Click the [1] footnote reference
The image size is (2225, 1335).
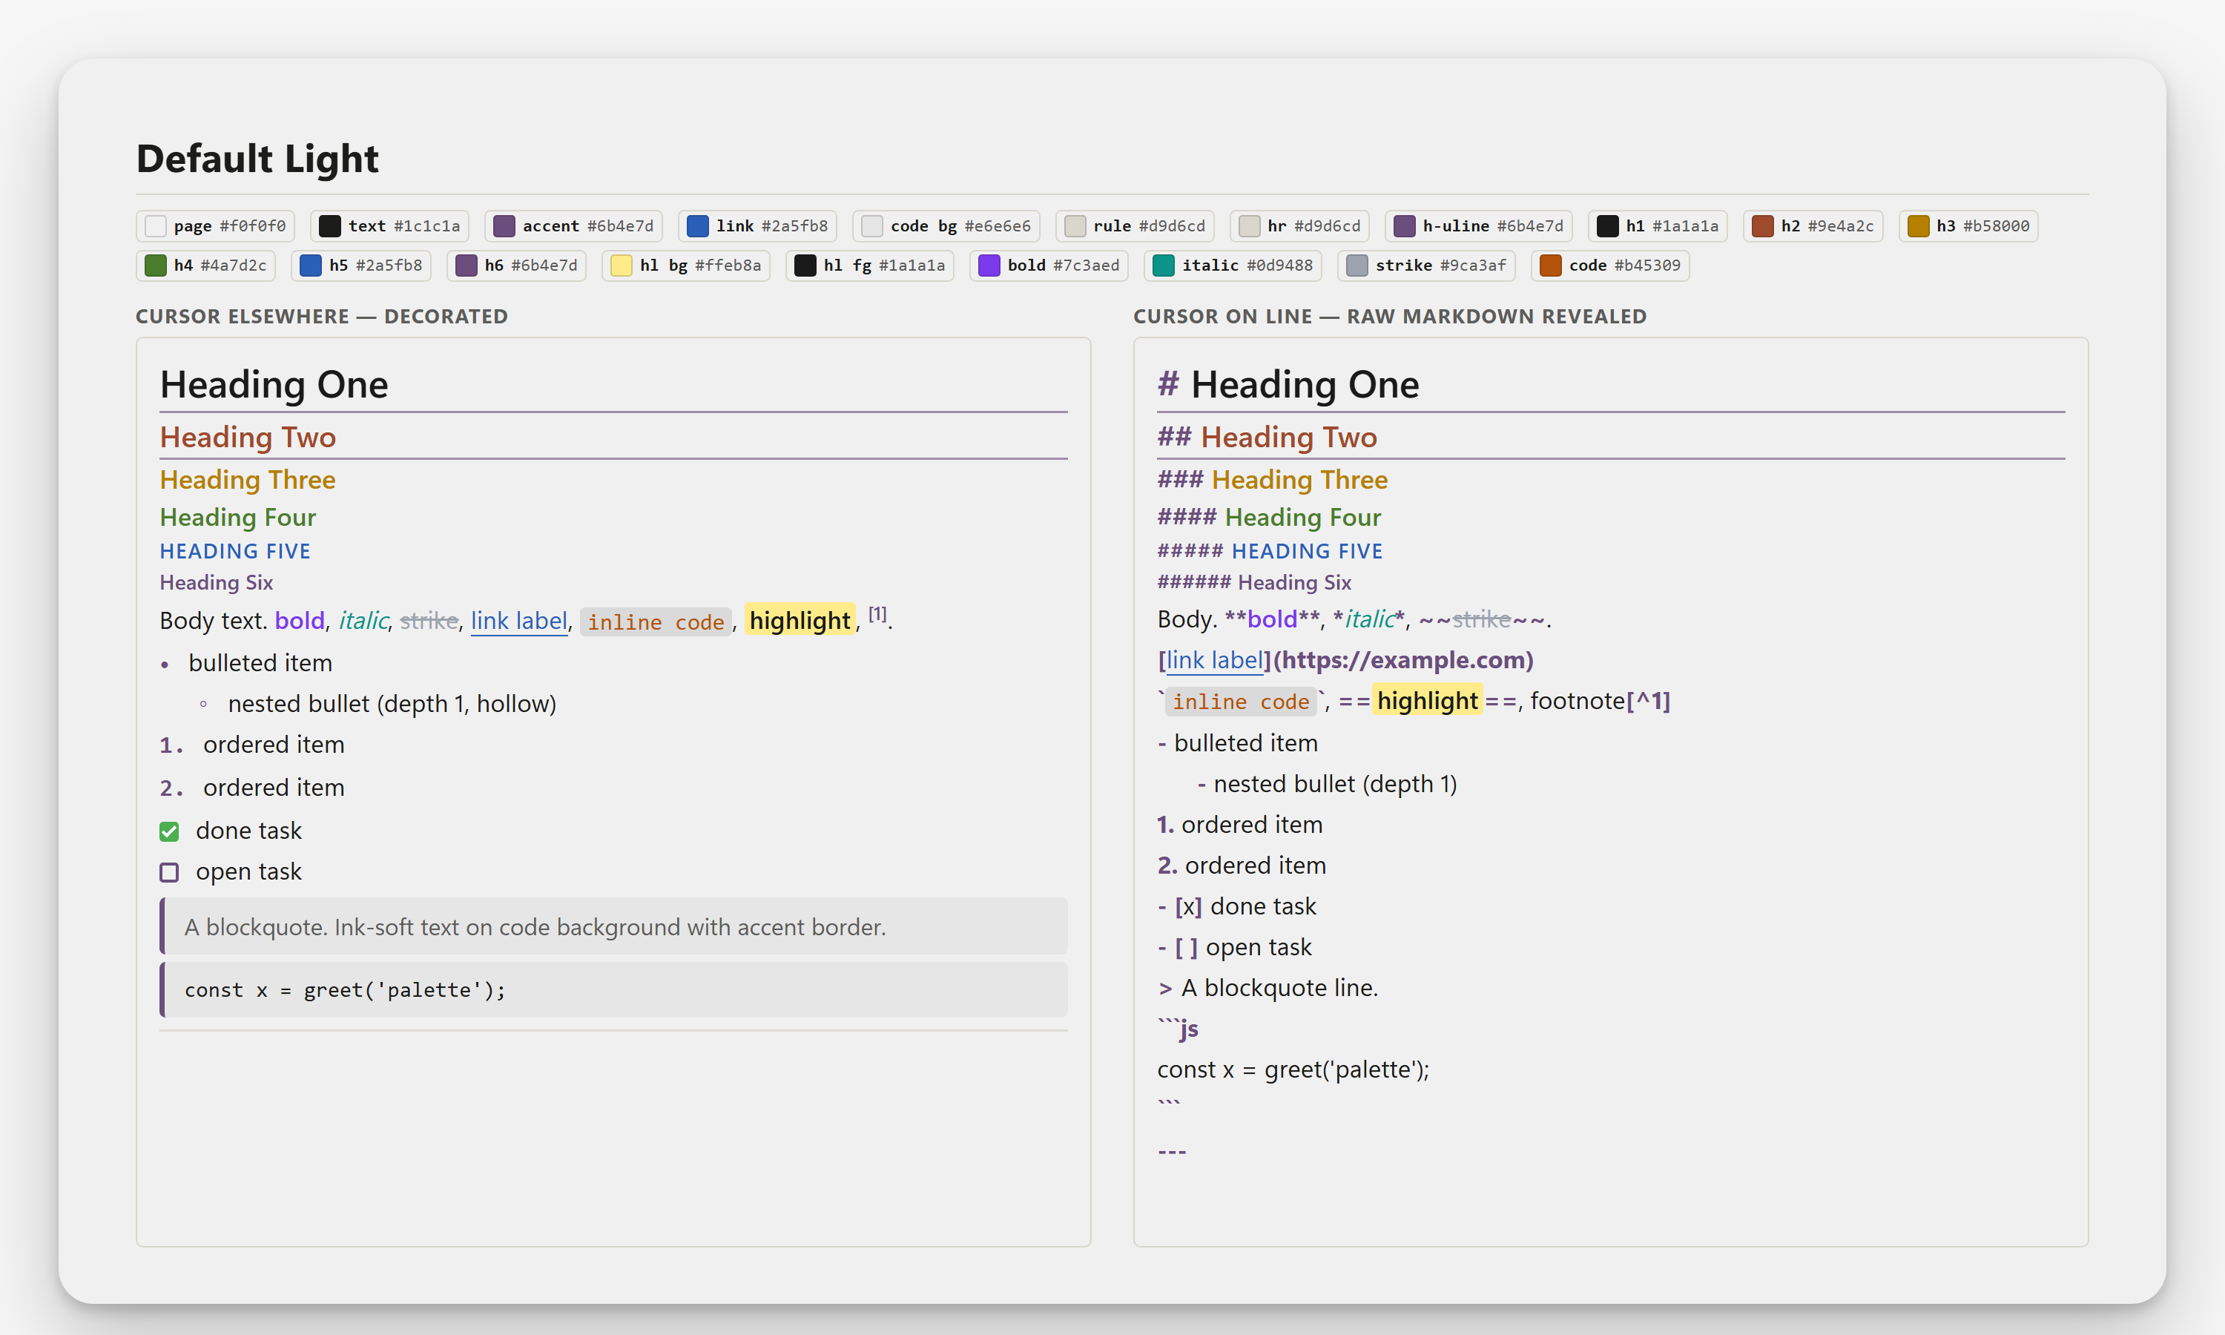click(x=878, y=614)
